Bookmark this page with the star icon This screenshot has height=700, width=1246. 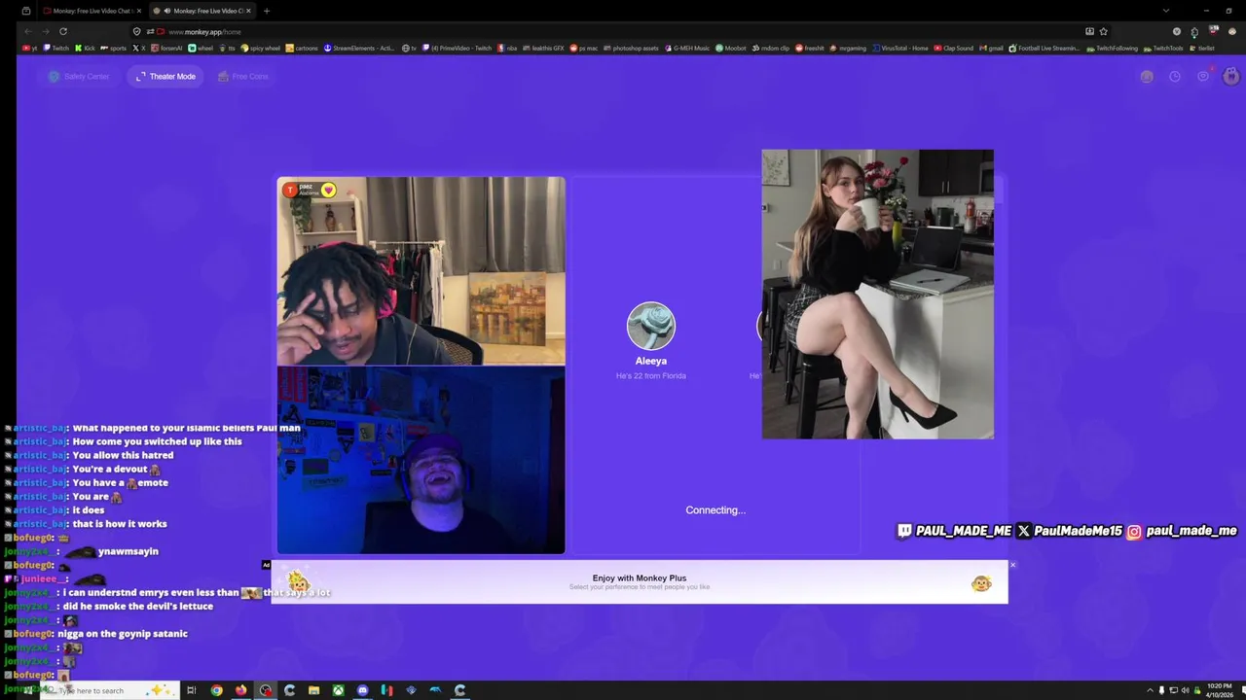(x=1103, y=31)
